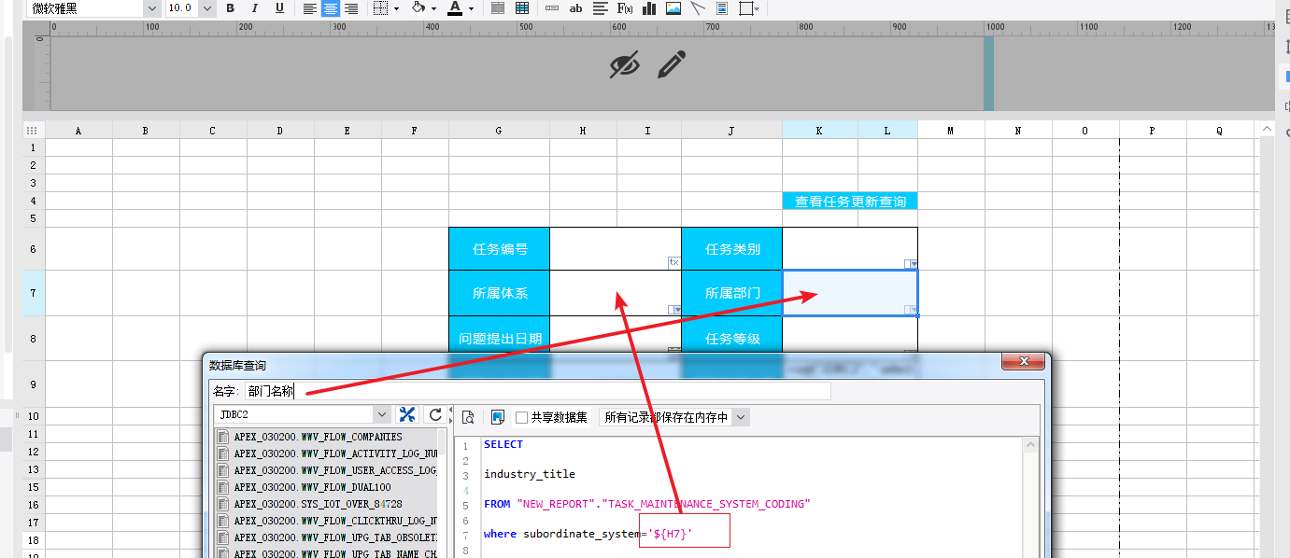Align cell text to the left
The width and height of the screenshot is (1290, 558).
point(310,8)
